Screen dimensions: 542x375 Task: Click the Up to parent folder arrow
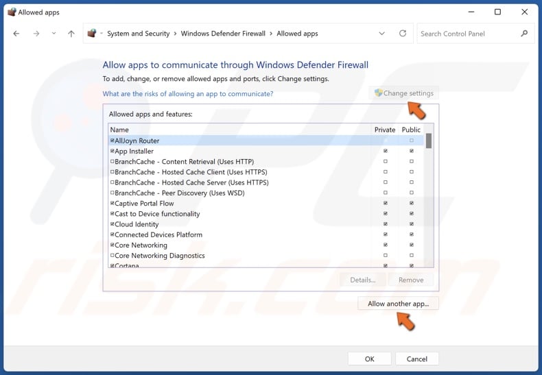coord(71,34)
